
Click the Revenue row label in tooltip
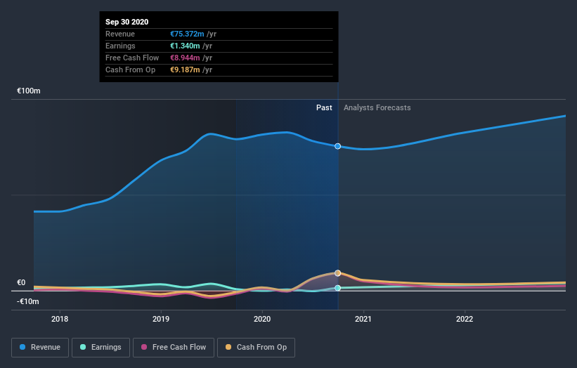(120, 34)
